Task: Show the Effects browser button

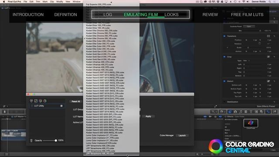Action: (x=230, y=112)
